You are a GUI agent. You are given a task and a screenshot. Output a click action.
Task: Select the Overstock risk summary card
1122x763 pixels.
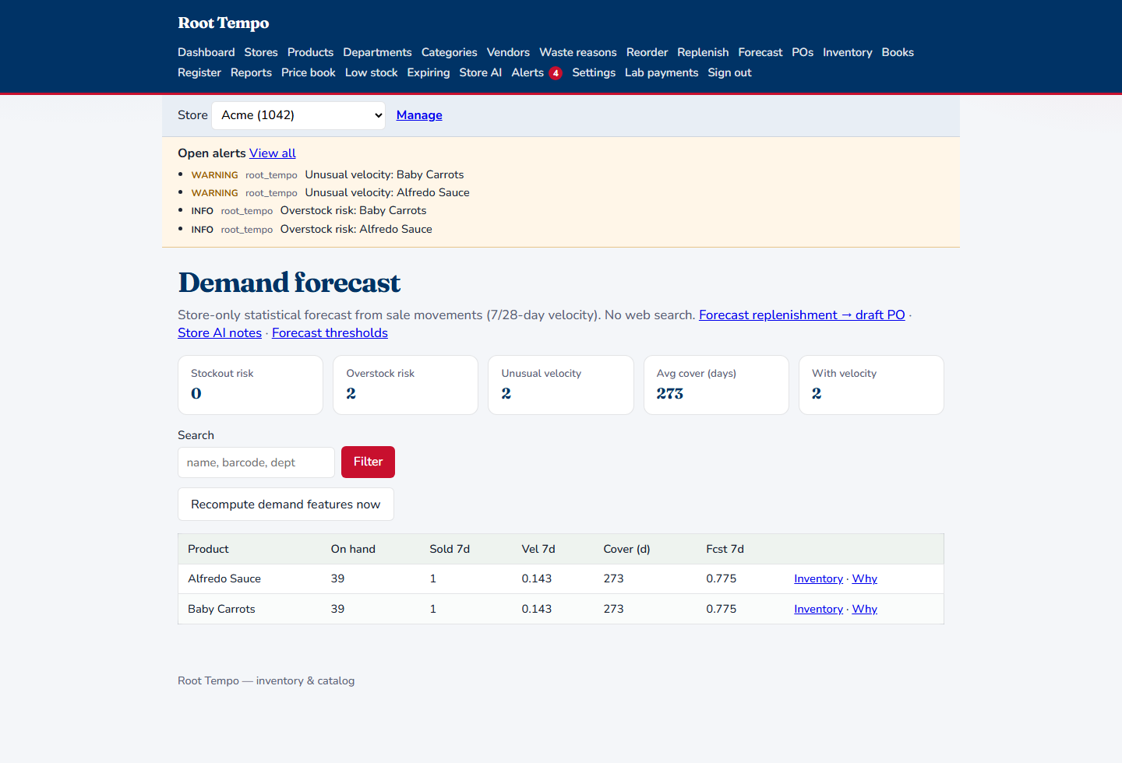pos(405,385)
